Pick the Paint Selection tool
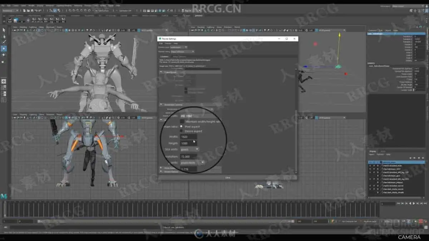 [4, 42]
